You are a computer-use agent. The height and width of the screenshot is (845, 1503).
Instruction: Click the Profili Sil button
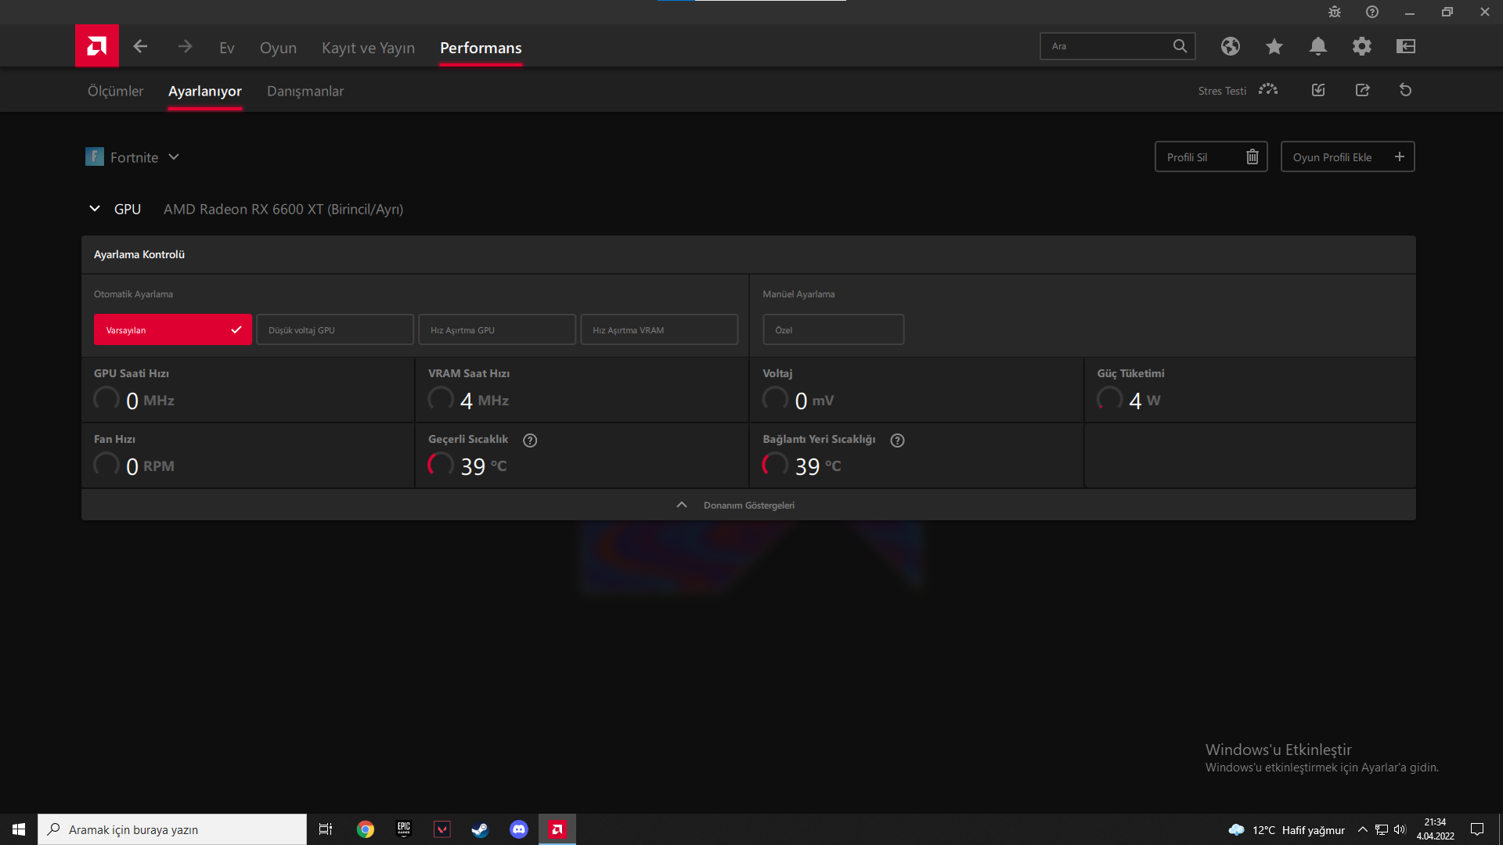1210,157
